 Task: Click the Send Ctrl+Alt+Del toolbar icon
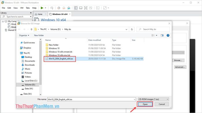[x=52, y=8]
